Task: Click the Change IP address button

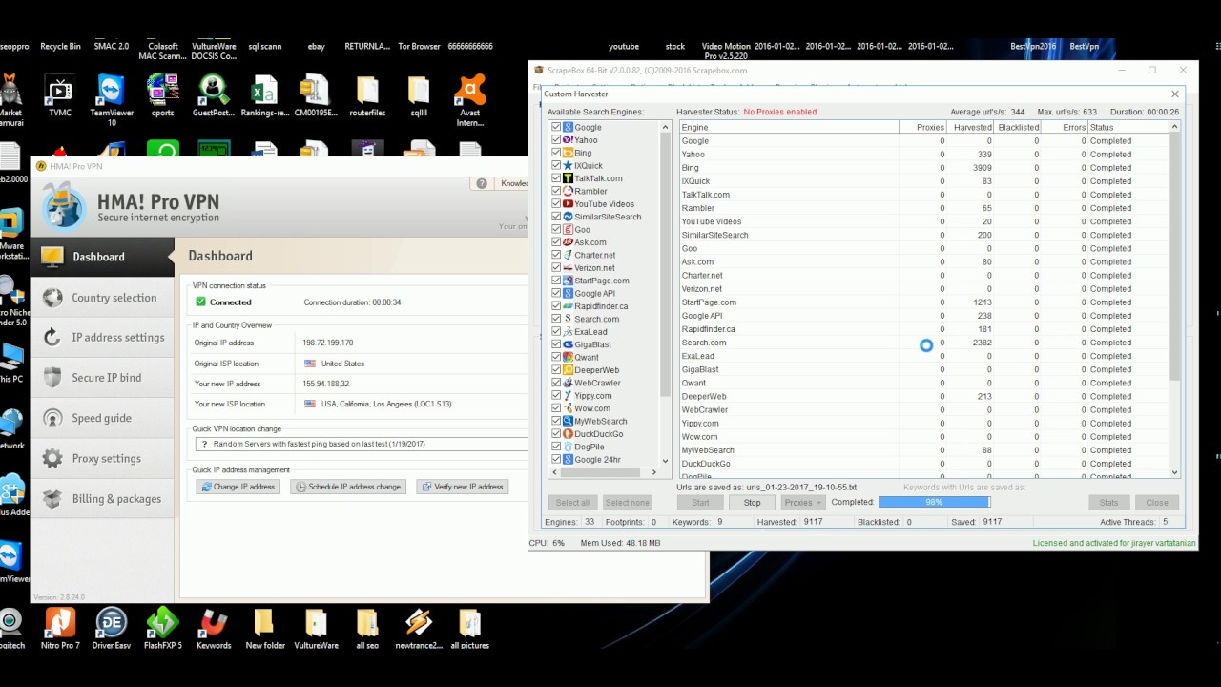Action: point(238,487)
